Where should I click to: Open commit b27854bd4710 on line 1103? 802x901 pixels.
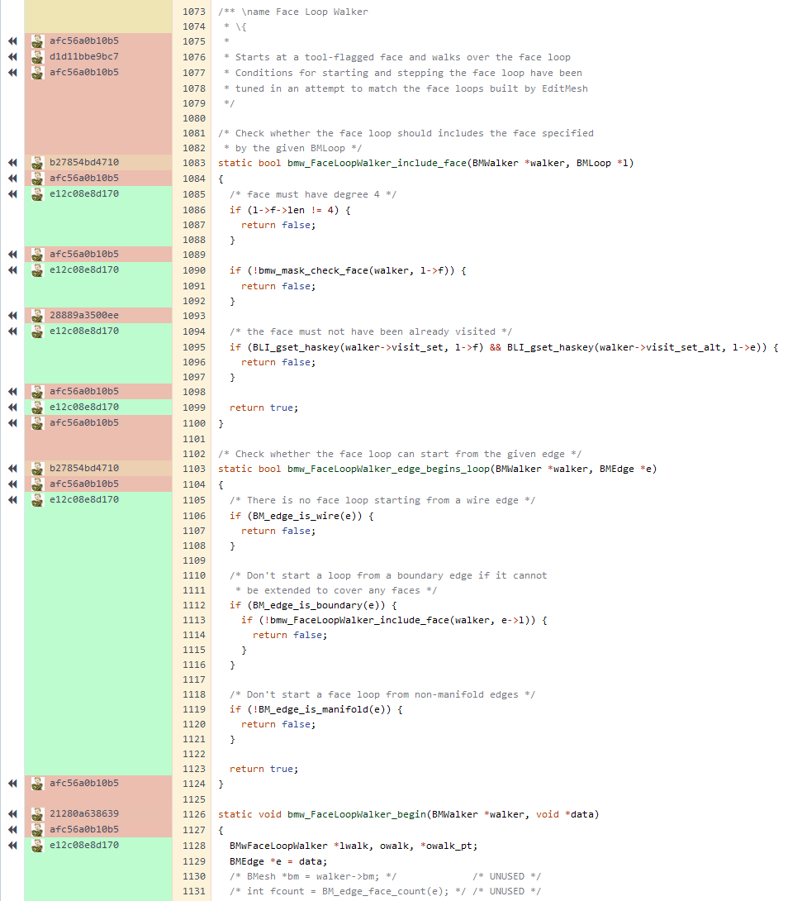[84, 468]
